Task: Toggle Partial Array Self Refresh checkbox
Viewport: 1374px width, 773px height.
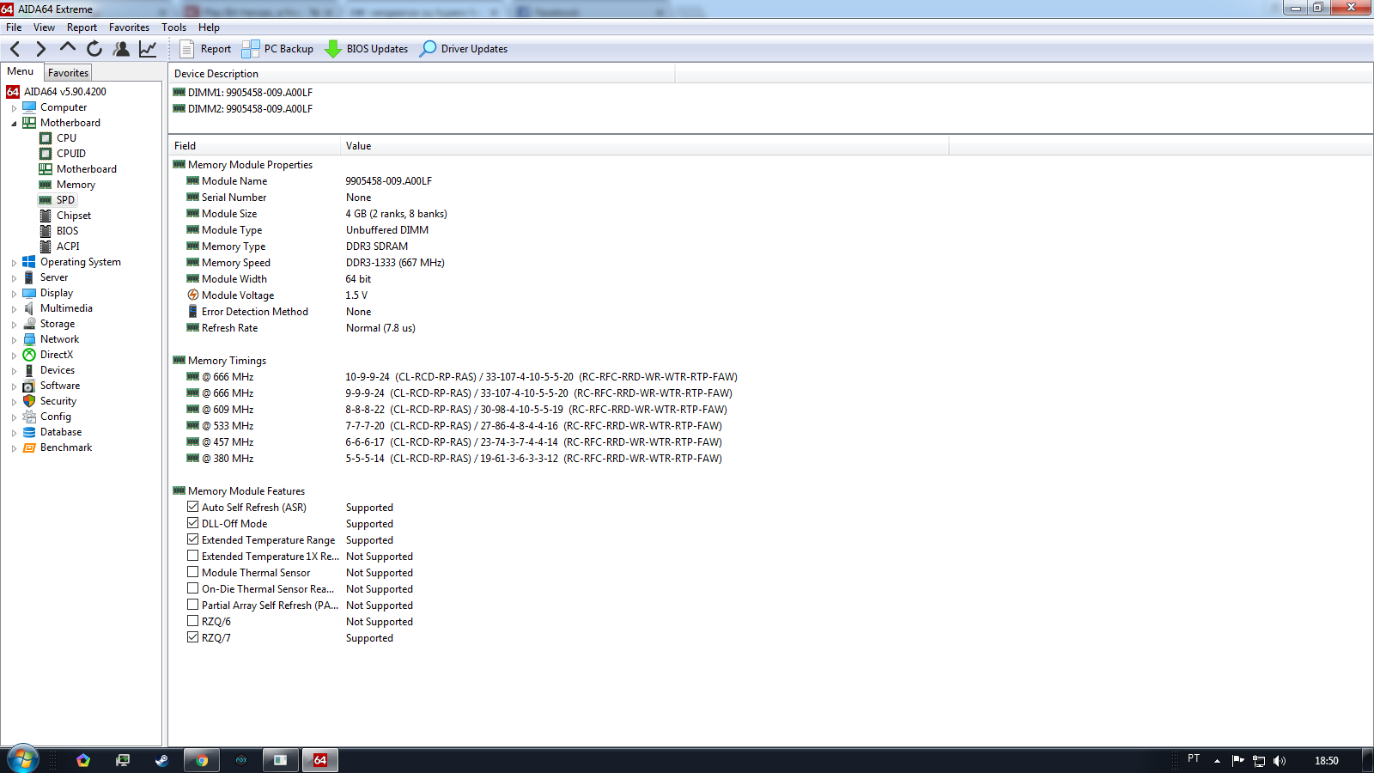Action: (193, 605)
